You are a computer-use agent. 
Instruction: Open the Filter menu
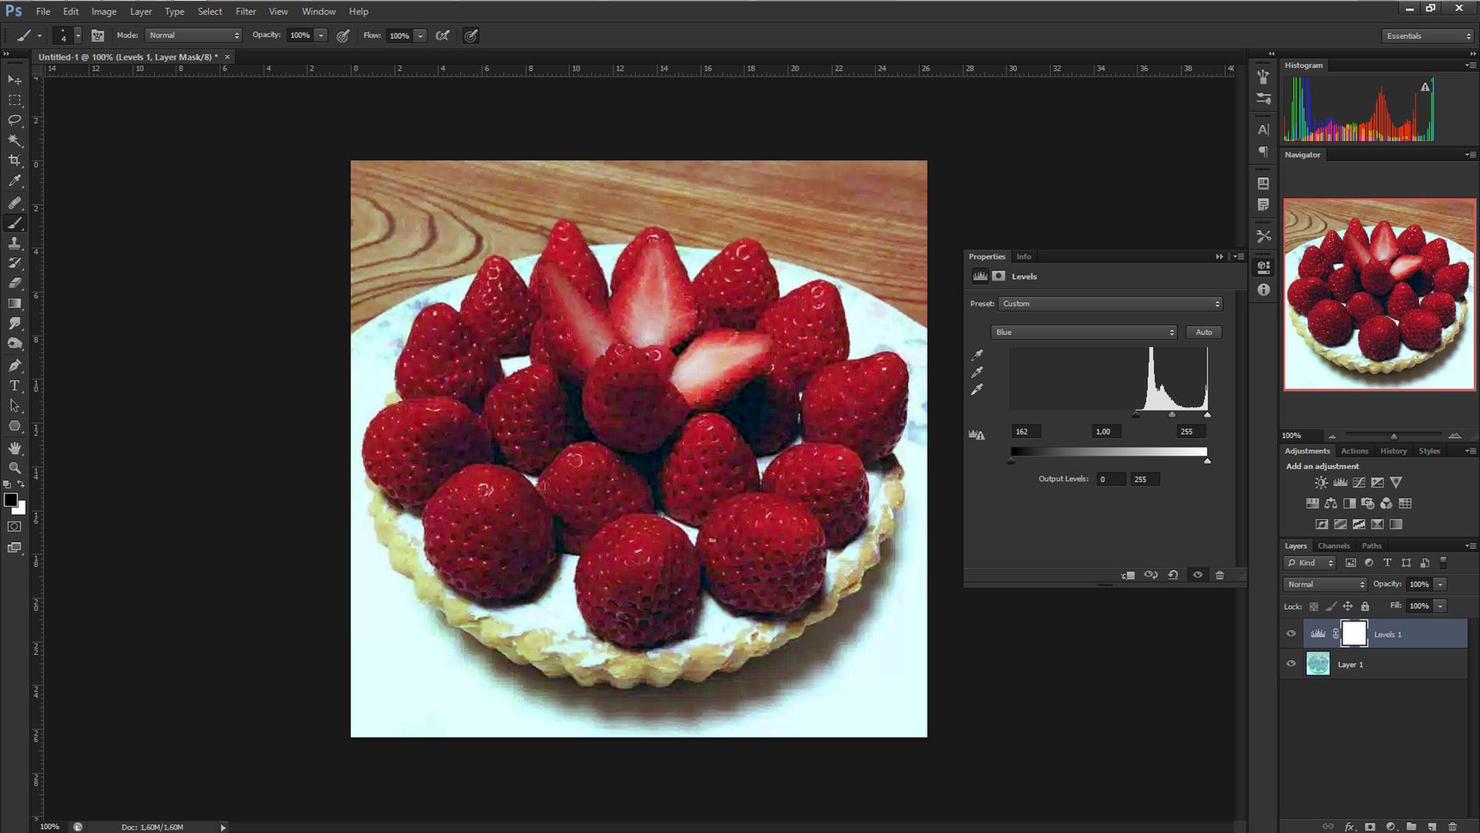245,11
